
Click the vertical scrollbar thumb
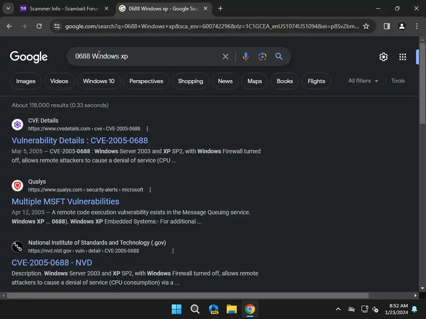(422, 83)
